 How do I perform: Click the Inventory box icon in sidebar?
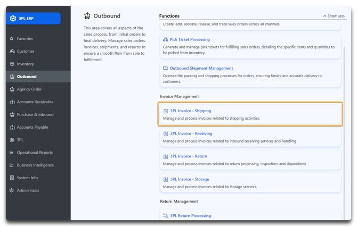tap(12, 64)
